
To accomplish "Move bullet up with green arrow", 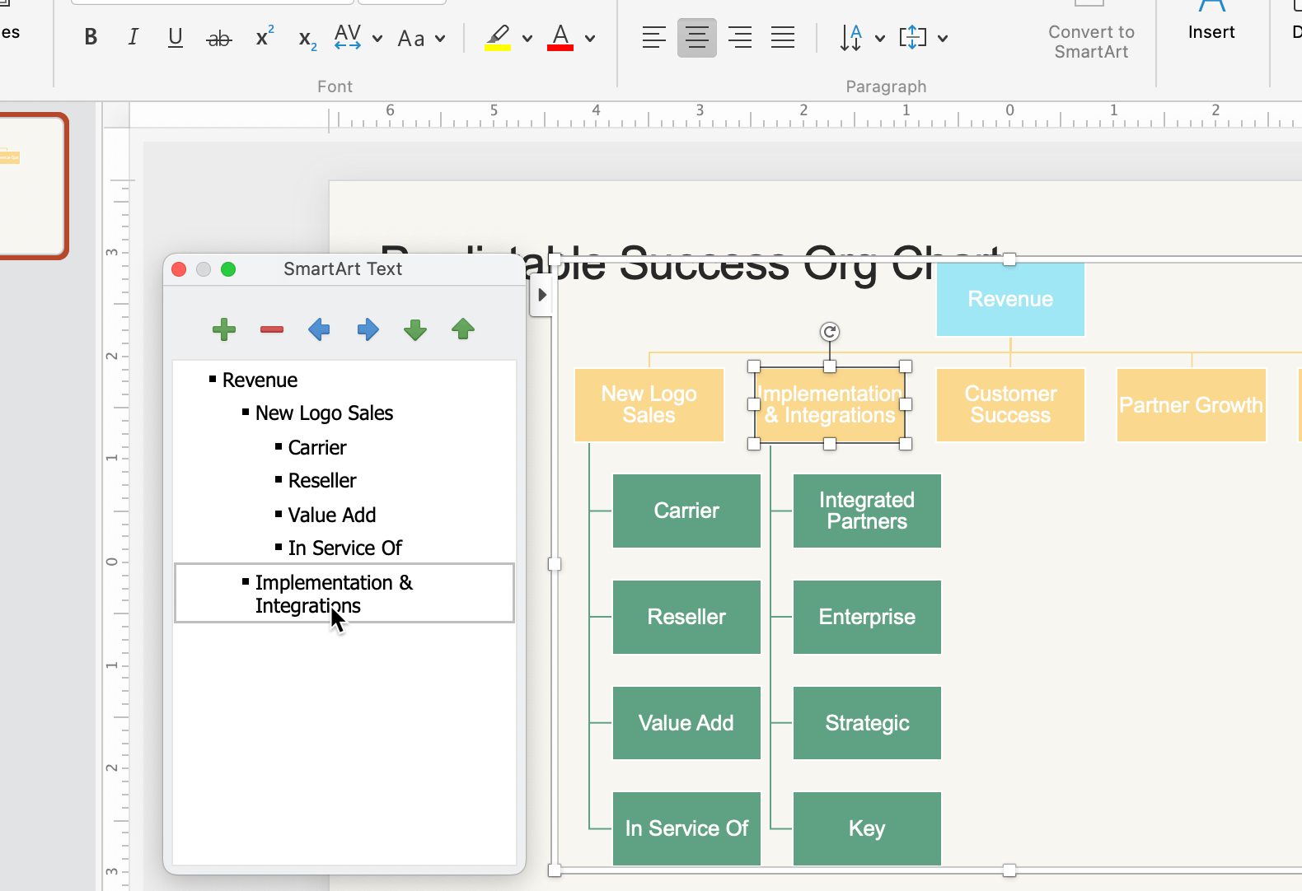I will 463,329.
